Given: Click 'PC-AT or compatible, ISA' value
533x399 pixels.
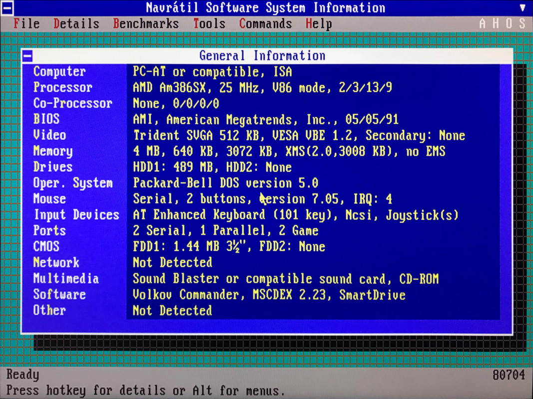Looking at the screenshot, I should 212,72.
